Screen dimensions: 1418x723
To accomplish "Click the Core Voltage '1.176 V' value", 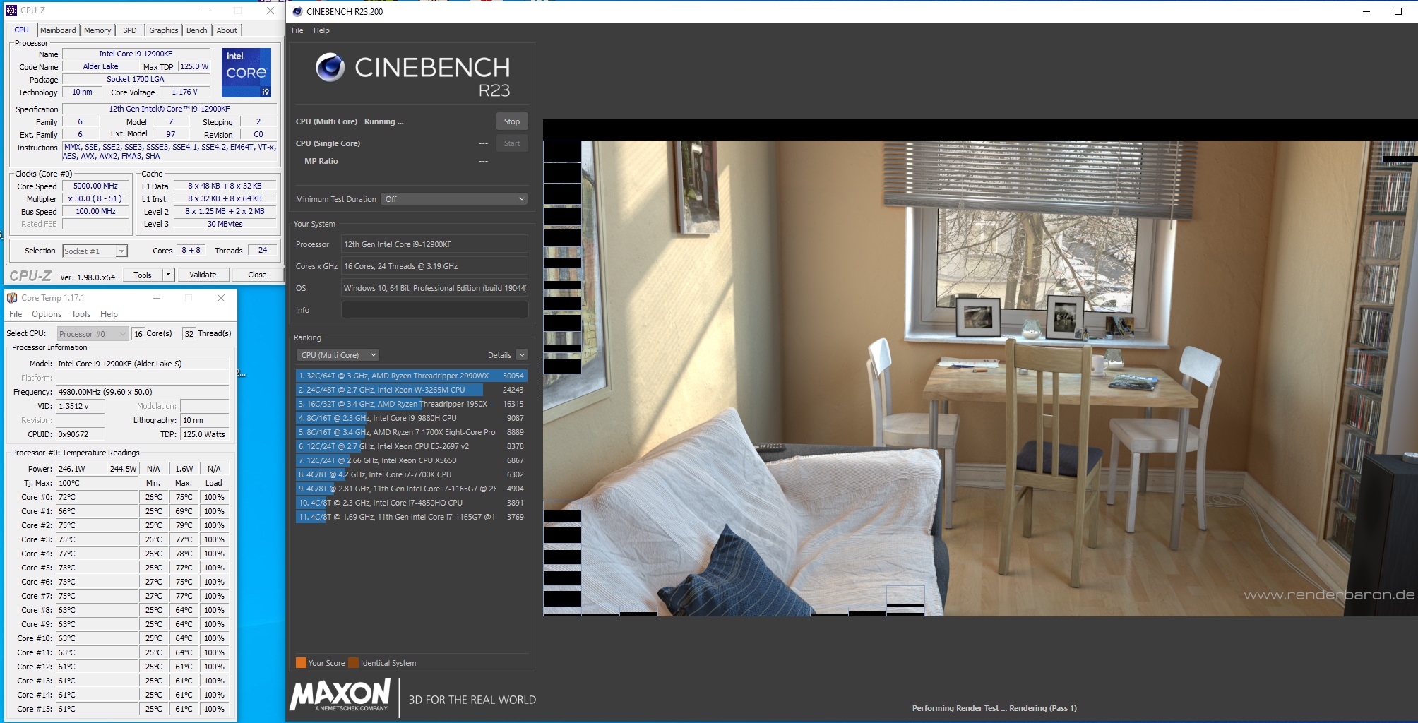I will [184, 92].
